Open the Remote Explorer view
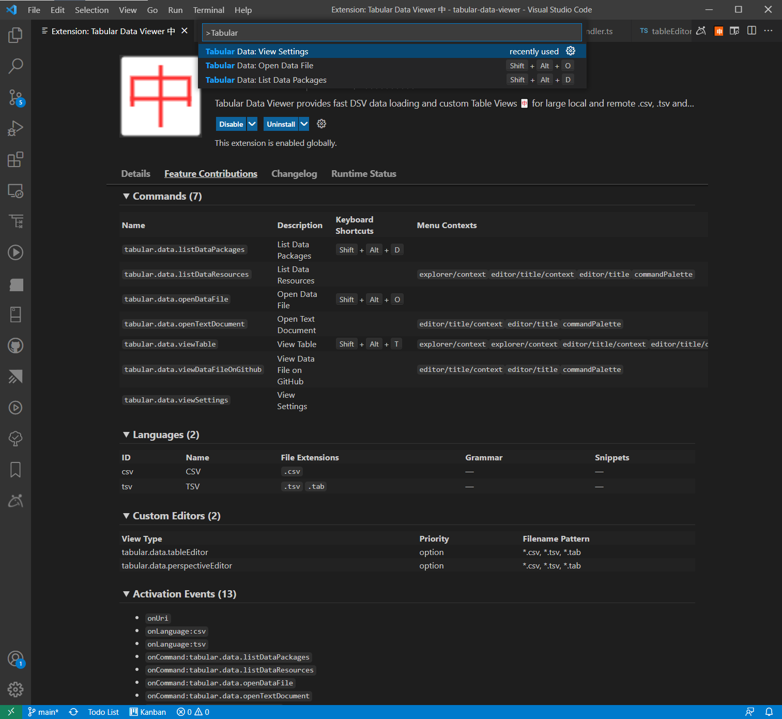The width and height of the screenshot is (782, 719). [16, 191]
